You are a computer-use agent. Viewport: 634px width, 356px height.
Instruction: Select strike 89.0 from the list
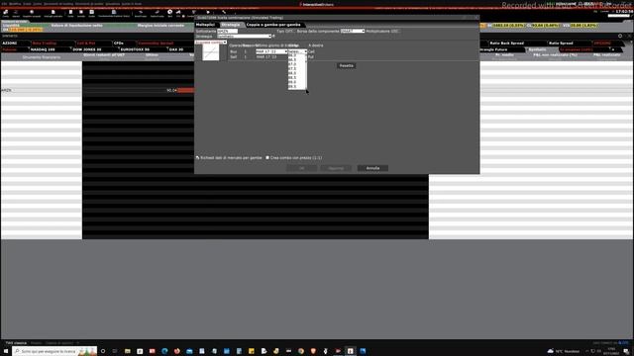pyautogui.click(x=295, y=82)
